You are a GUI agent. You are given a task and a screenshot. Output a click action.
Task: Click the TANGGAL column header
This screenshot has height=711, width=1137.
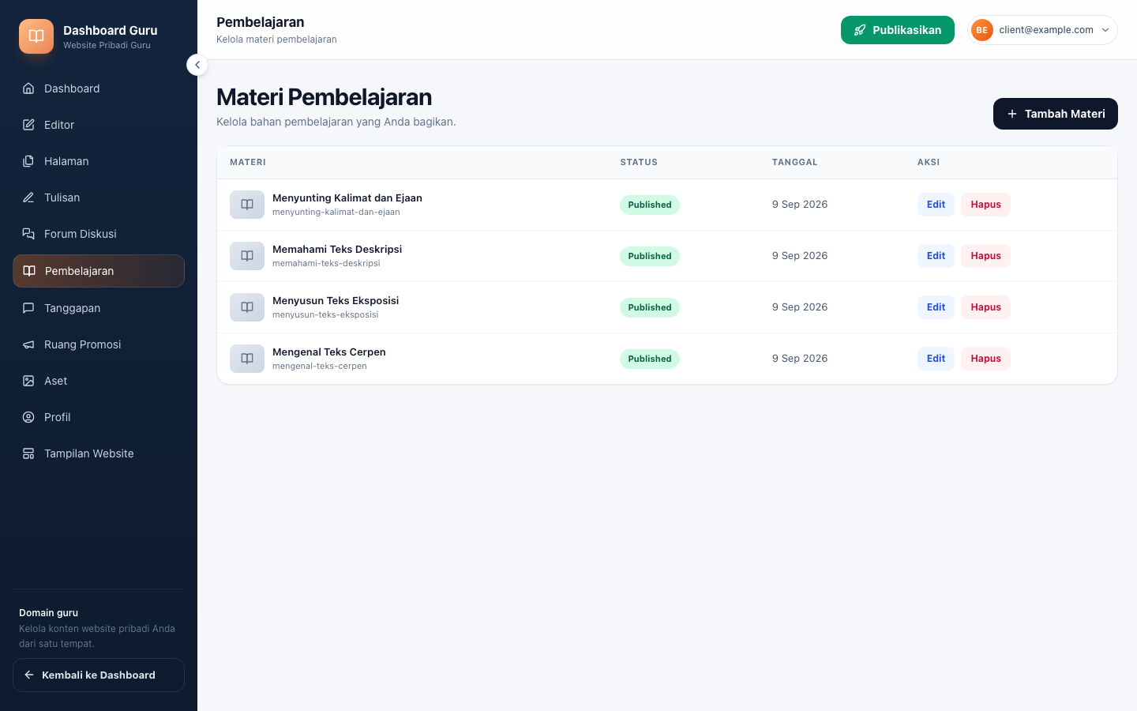(795, 162)
